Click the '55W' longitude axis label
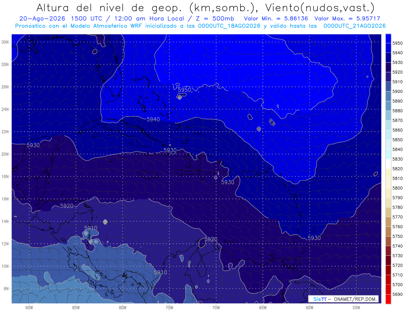The height and width of the screenshot is (312, 404). 357,308
